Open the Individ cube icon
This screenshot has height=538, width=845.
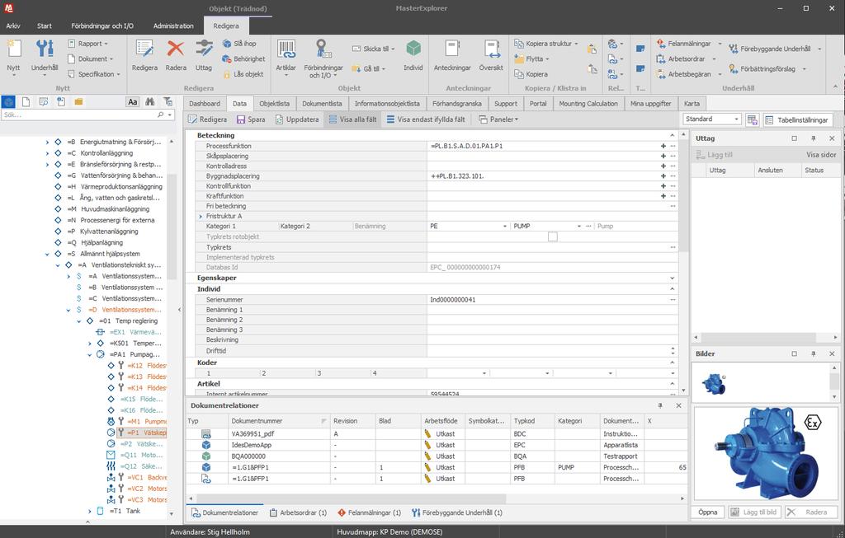(x=413, y=55)
